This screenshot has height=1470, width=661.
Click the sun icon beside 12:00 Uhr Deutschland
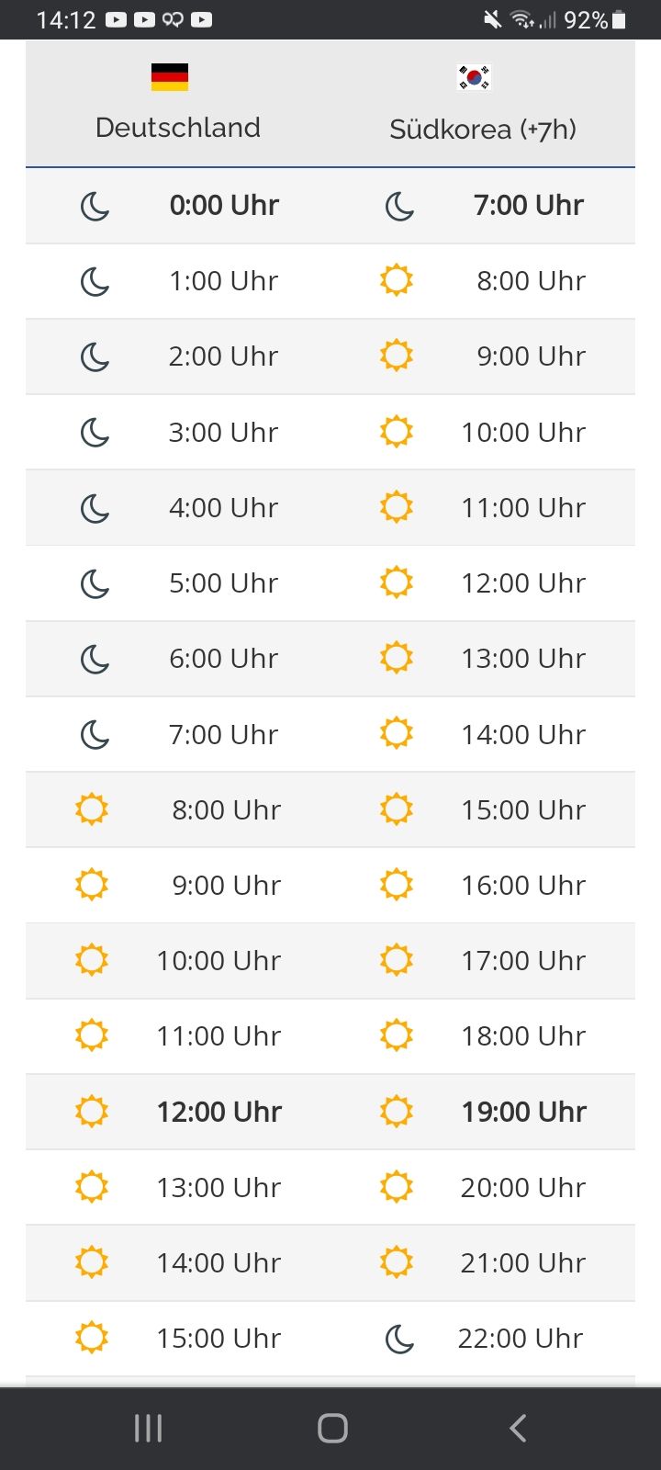click(92, 1111)
